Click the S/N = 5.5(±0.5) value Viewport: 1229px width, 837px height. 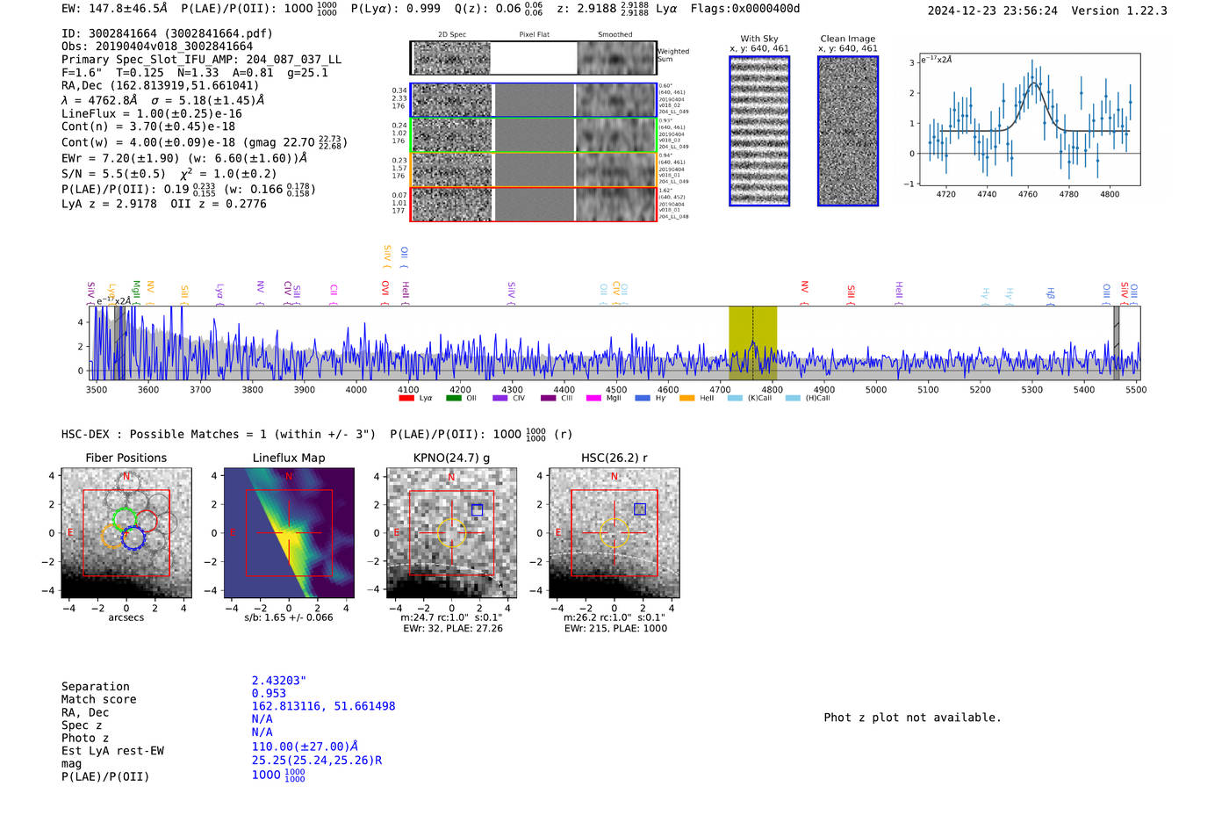pos(113,174)
